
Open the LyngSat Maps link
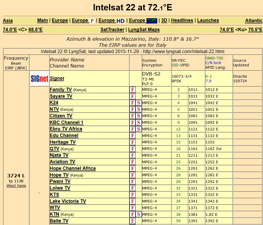click(144, 30)
